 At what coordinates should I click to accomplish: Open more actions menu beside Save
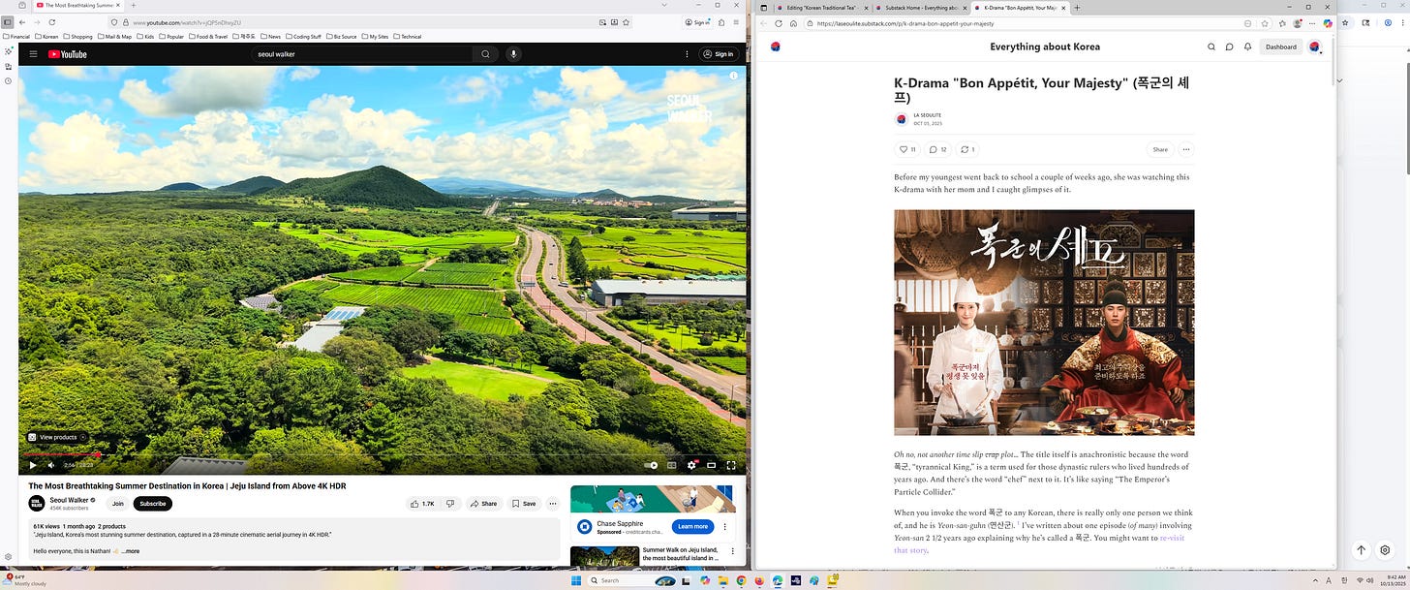(x=553, y=504)
